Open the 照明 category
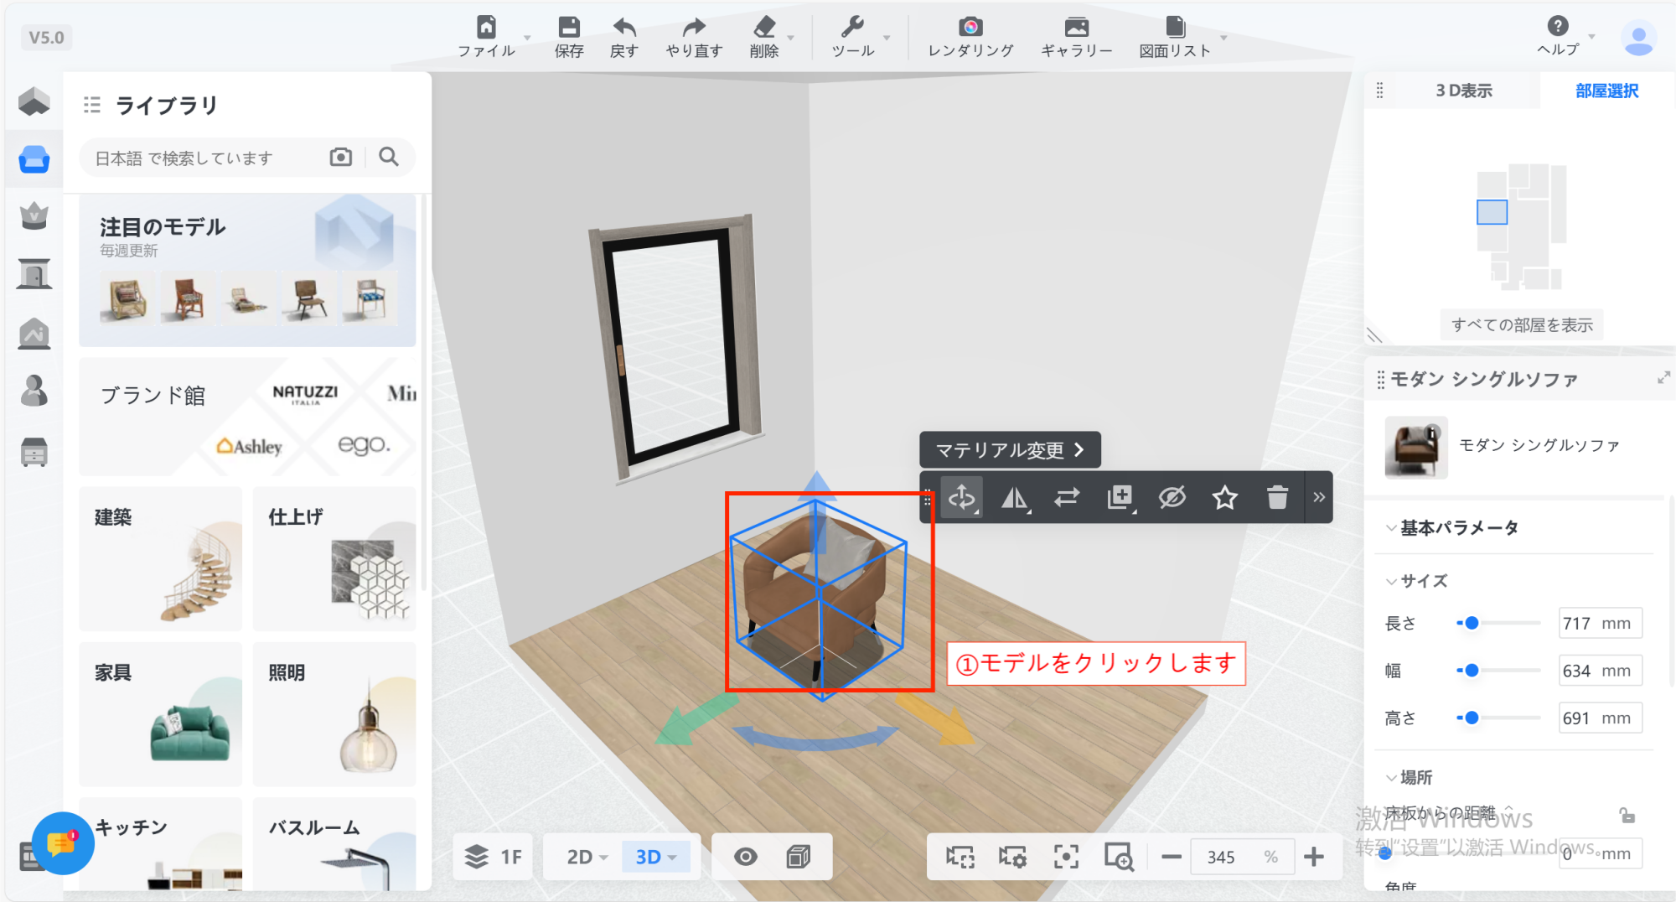The width and height of the screenshot is (1676, 902). click(x=334, y=714)
